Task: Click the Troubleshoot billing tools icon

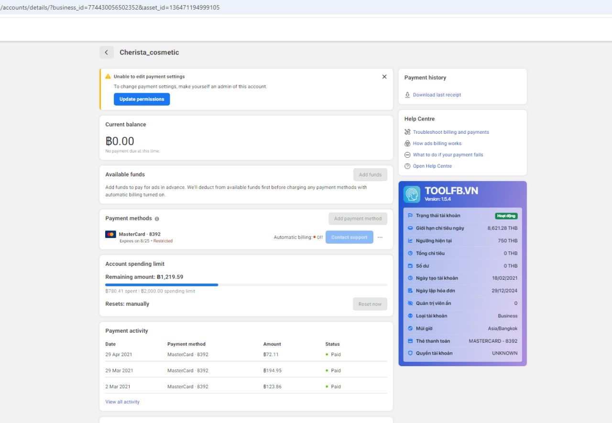Action: pyautogui.click(x=408, y=132)
